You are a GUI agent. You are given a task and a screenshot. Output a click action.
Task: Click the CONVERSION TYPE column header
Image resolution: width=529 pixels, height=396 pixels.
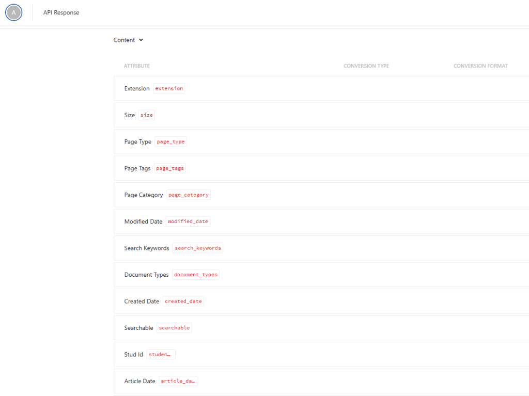tap(366, 66)
